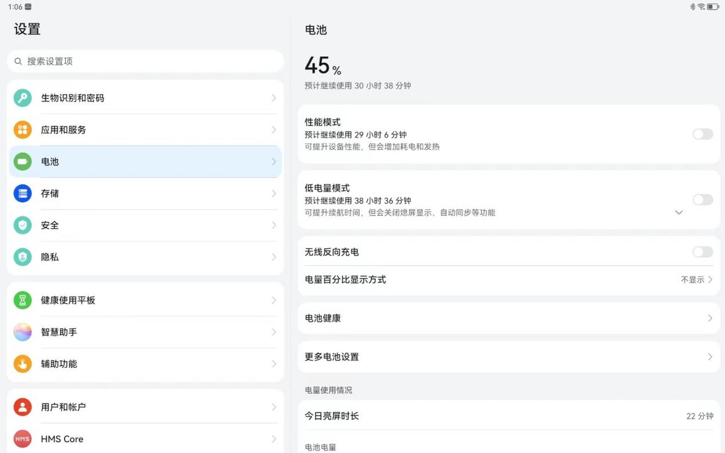Image resolution: width=725 pixels, height=453 pixels.
Task: Click the 搜索设置项 search field
Action: (145, 61)
